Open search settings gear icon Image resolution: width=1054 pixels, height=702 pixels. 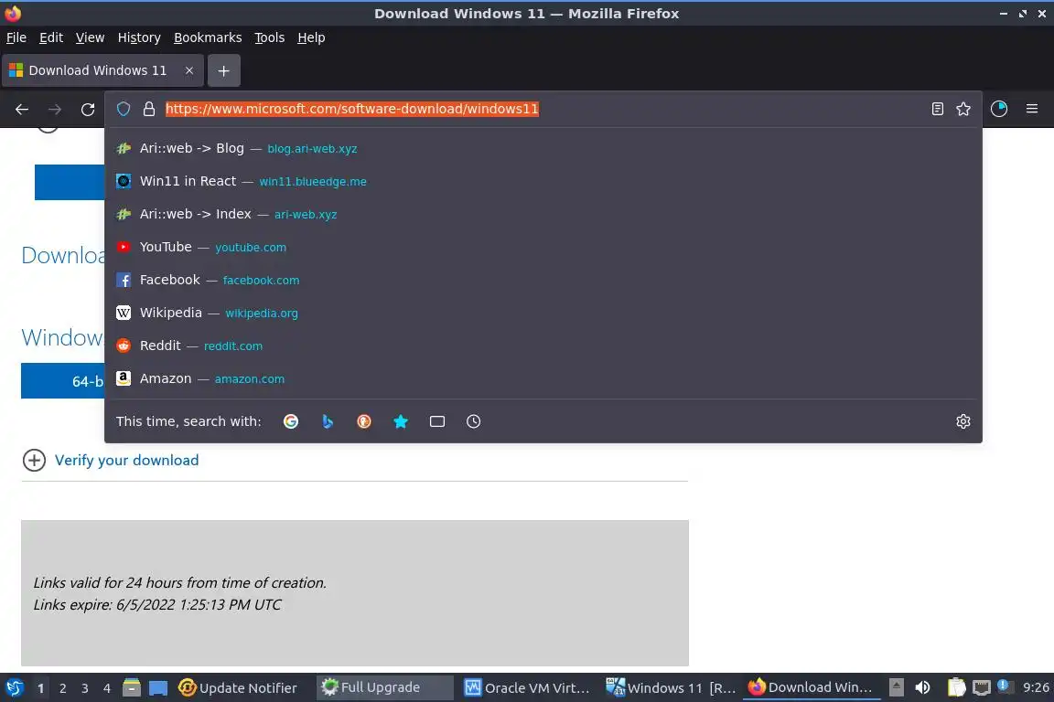[x=963, y=421]
